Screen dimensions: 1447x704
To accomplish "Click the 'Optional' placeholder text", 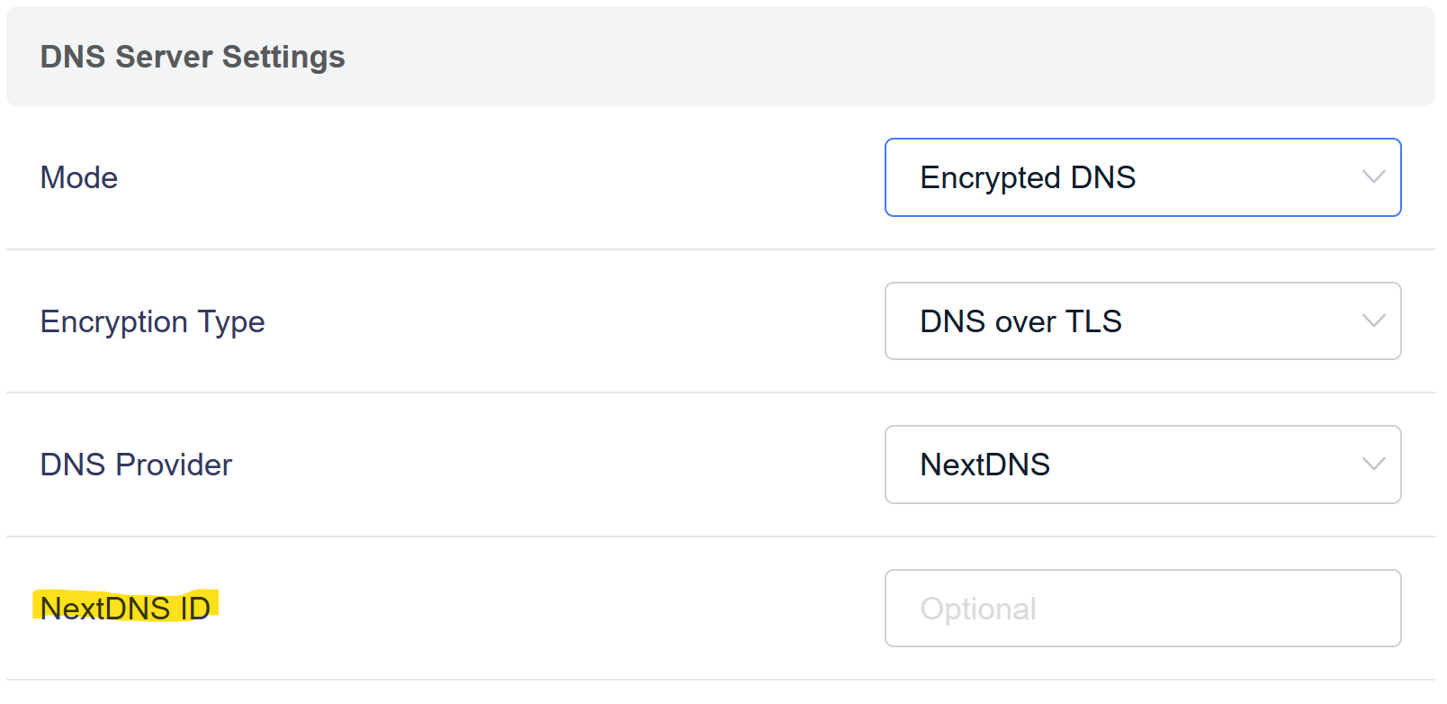I will point(978,609).
